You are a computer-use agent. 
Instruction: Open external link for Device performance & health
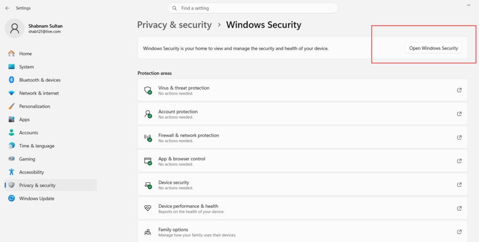(x=459, y=208)
